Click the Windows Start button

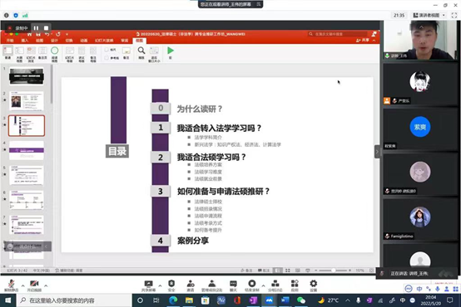pyautogui.click(x=8, y=300)
